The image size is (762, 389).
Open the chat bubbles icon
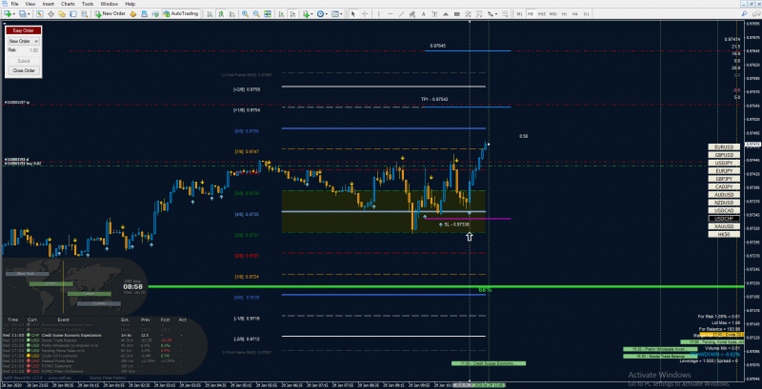tap(756, 14)
